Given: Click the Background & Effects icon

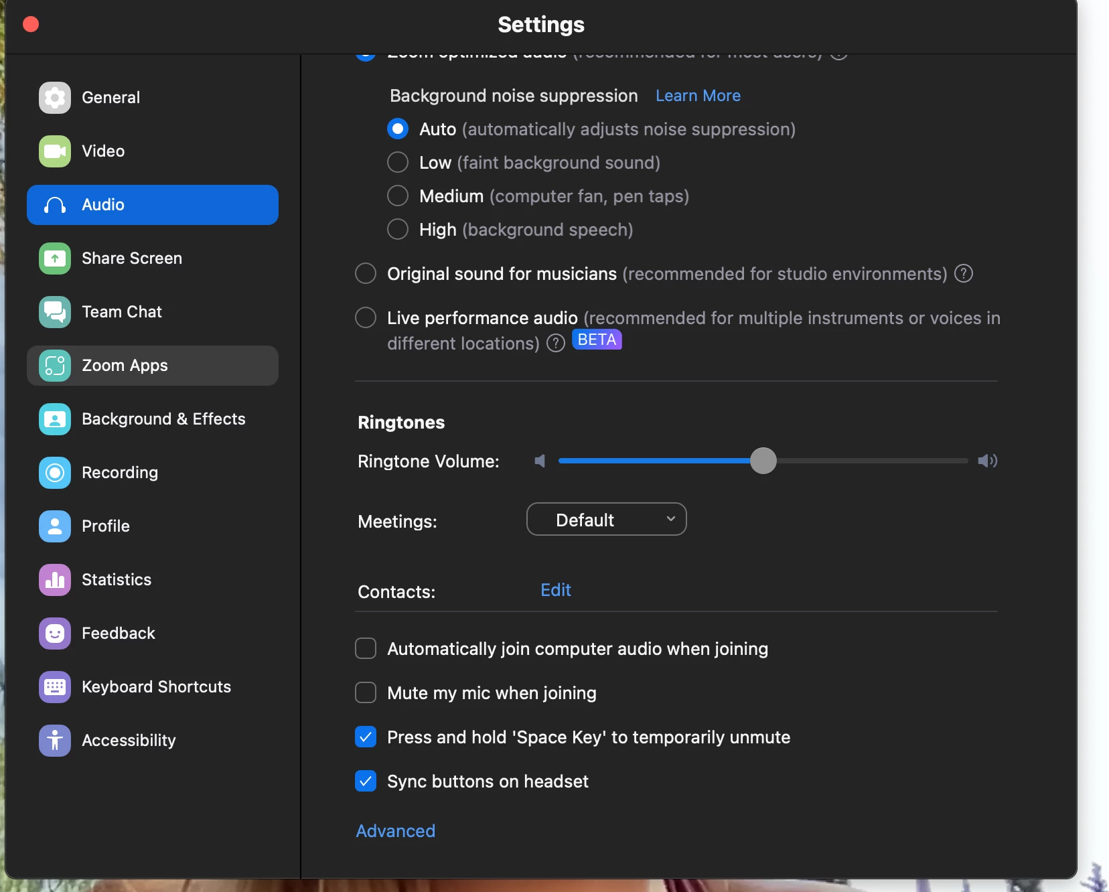Looking at the screenshot, I should coord(55,419).
